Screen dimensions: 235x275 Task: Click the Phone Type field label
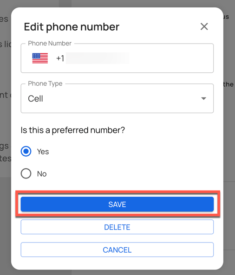45,83
